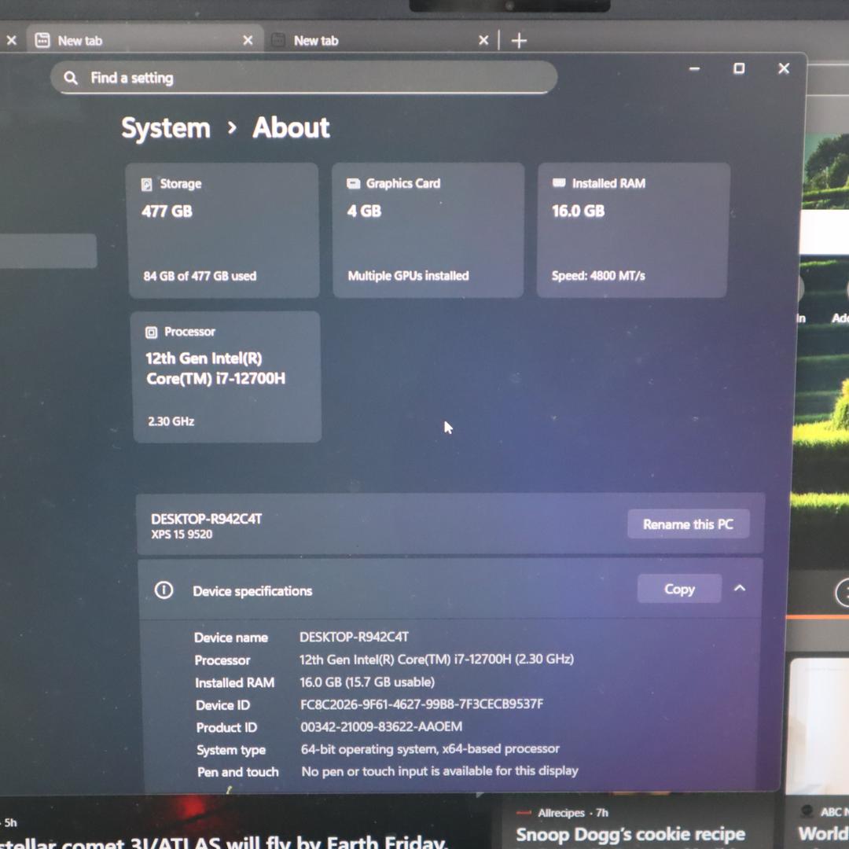Maximize the Settings window

coord(739,68)
